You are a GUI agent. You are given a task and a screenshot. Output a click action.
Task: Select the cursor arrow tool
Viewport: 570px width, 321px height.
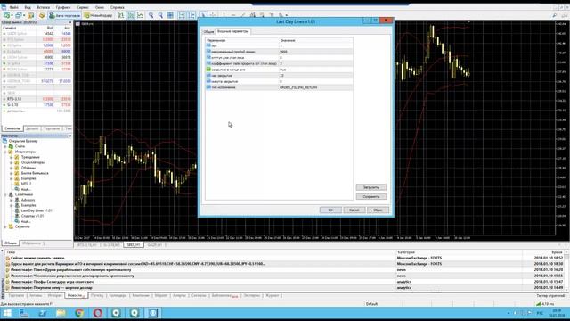point(203,15)
